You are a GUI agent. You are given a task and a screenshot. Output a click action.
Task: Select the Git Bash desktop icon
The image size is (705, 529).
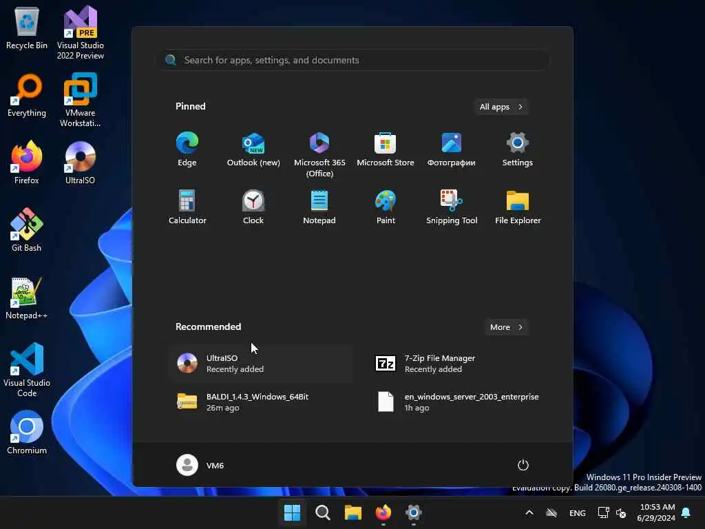click(x=27, y=230)
